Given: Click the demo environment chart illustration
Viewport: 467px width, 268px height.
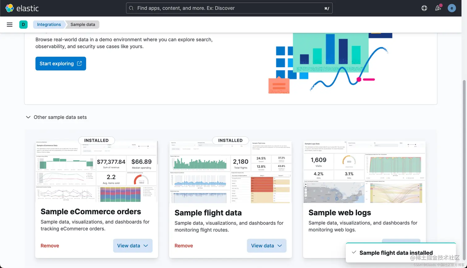Looking at the screenshot, I should click(x=330, y=63).
